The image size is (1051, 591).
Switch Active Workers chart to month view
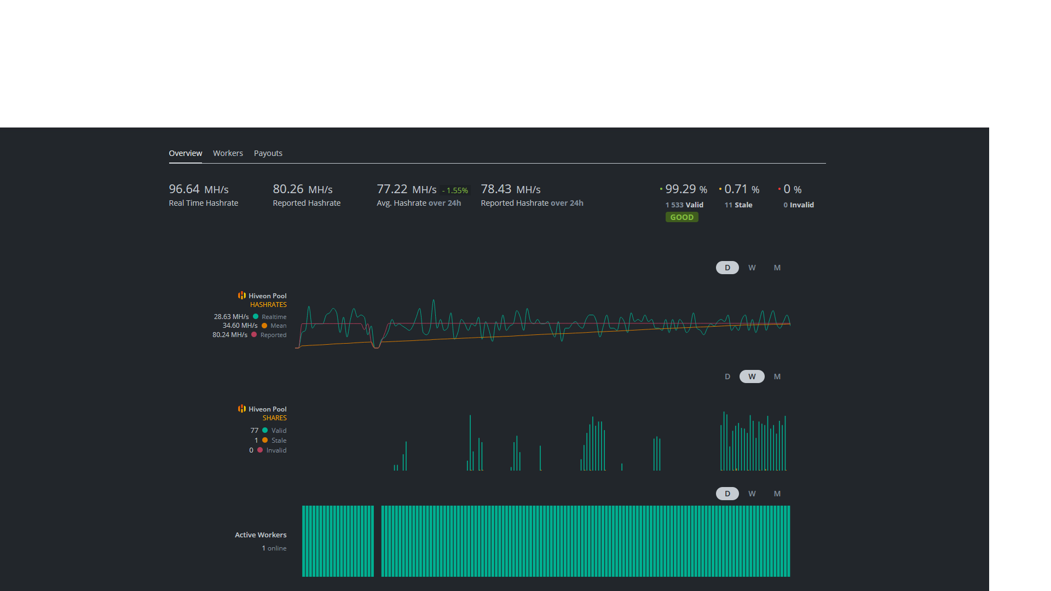777,494
